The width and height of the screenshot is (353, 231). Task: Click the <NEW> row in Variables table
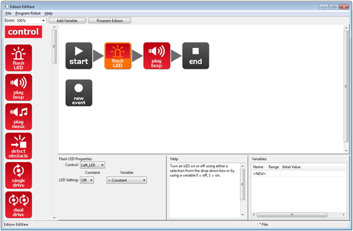tap(260, 173)
